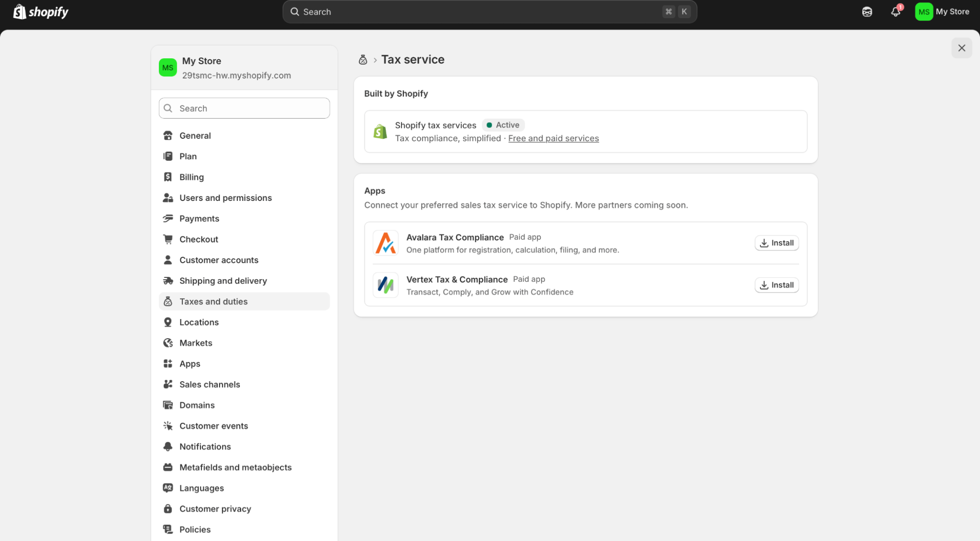
Task: Open Customer events label
Action: pyautogui.click(x=214, y=426)
